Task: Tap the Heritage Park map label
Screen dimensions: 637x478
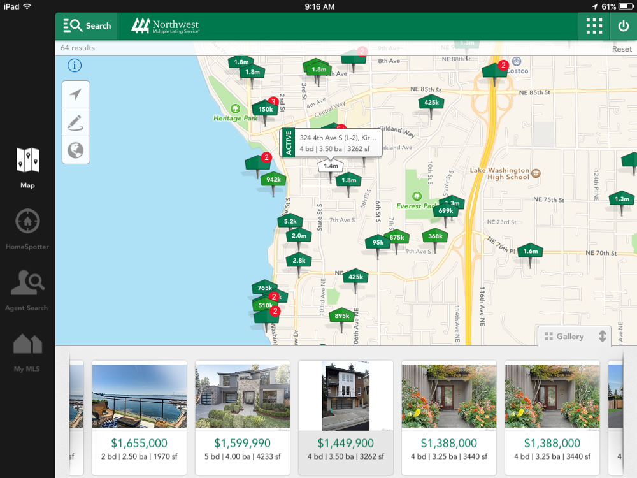Action: (x=235, y=119)
